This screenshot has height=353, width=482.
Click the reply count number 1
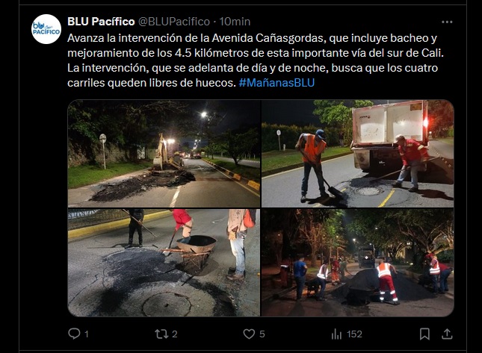coord(87,334)
